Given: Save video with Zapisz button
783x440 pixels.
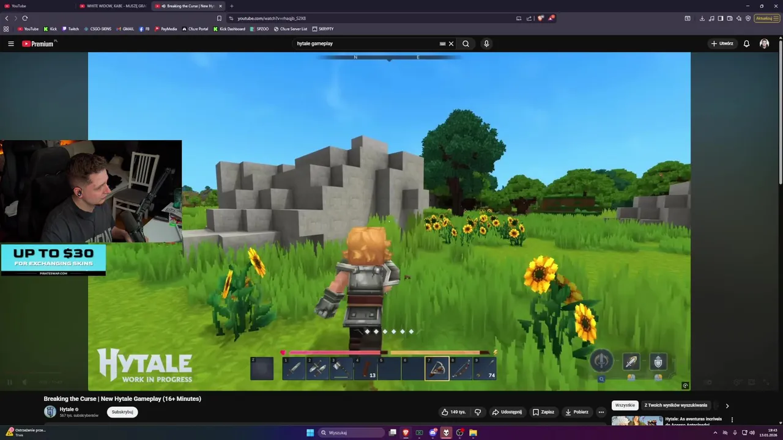Looking at the screenshot, I should [x=543, y=412].
